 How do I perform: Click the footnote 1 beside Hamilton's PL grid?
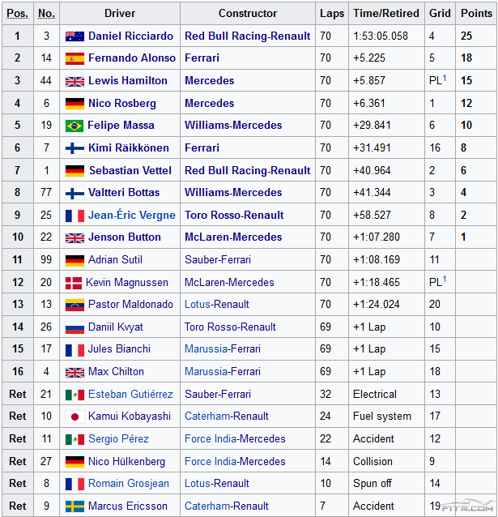[445, 78]
